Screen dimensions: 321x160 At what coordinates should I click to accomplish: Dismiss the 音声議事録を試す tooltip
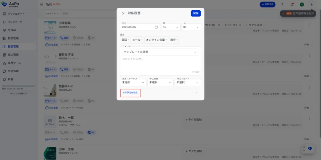coord(283,13)
